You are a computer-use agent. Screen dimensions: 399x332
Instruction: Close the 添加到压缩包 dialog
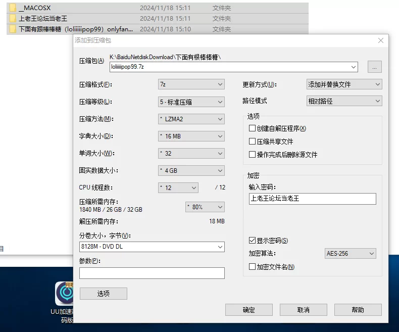381,40
